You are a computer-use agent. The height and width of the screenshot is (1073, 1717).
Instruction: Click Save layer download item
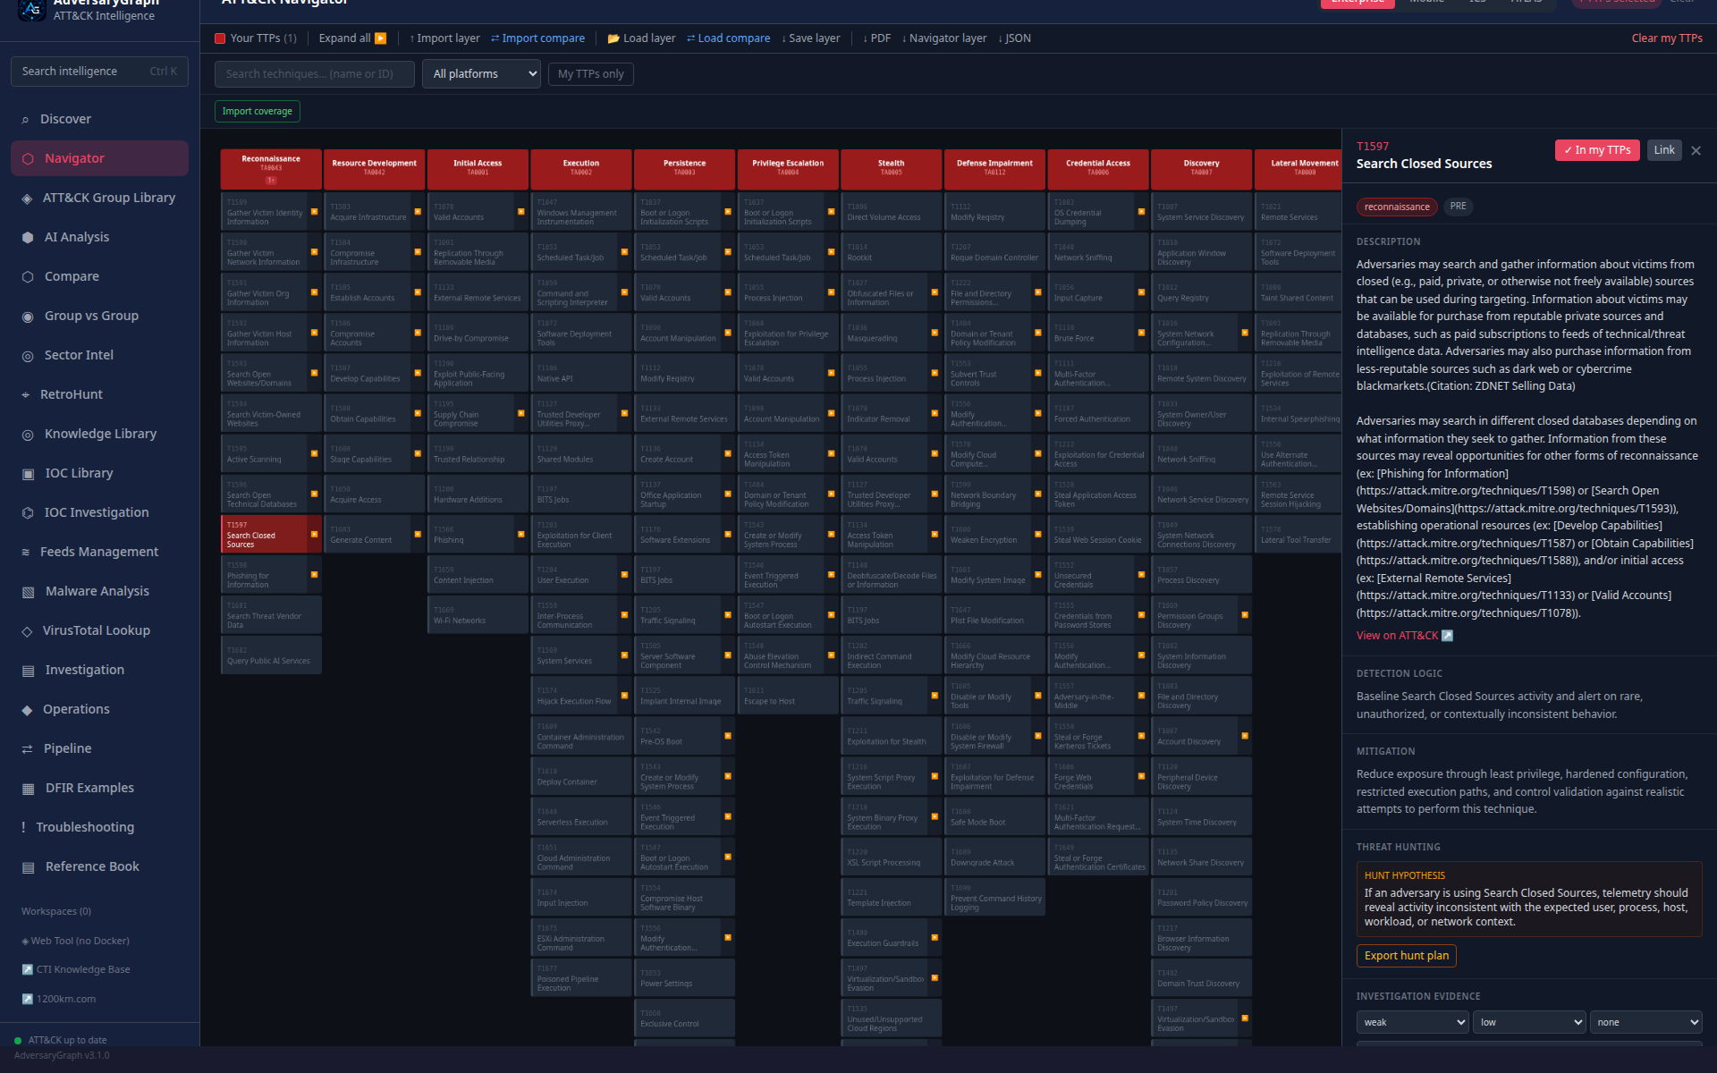810,38
